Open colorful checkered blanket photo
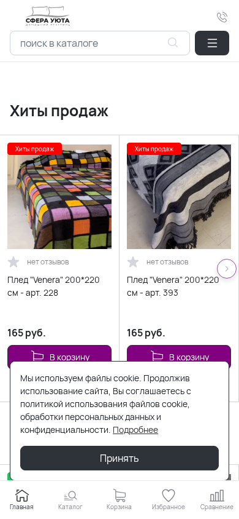This screenshot has width=239, height=519. point(59,197)
